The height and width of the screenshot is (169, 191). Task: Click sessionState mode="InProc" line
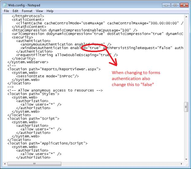[x=48, y=76]
